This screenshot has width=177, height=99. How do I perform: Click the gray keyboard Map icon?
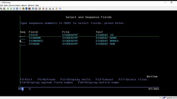pos(20,9)
